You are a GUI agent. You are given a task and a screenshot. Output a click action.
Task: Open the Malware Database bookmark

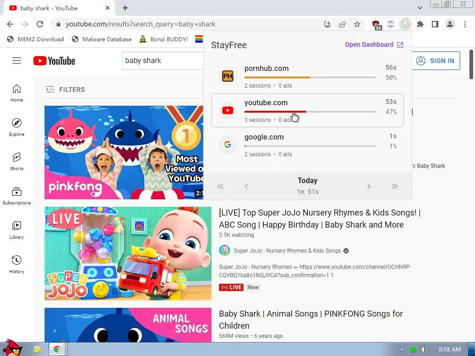pos(102,39)
